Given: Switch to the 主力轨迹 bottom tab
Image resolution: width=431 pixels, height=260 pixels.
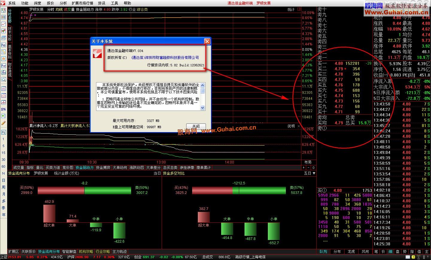Looking at the screenshot, I should click(x=119, y=252).
